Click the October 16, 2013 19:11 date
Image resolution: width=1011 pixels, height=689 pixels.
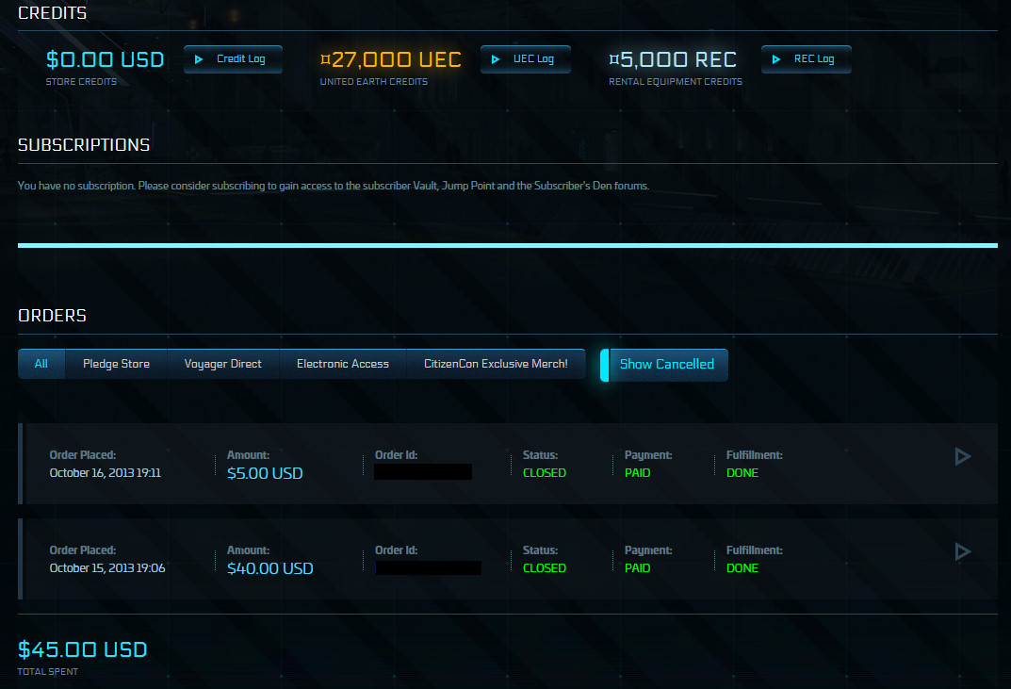[106, 473]
